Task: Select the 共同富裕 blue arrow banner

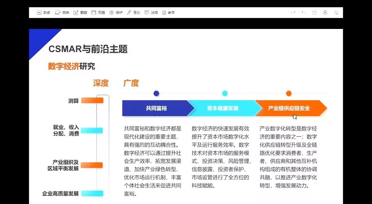Action: coord(156,108)
